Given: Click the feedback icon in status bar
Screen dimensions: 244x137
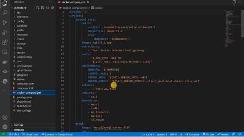Looking at the screenshot, I should [x=233, y=134].
